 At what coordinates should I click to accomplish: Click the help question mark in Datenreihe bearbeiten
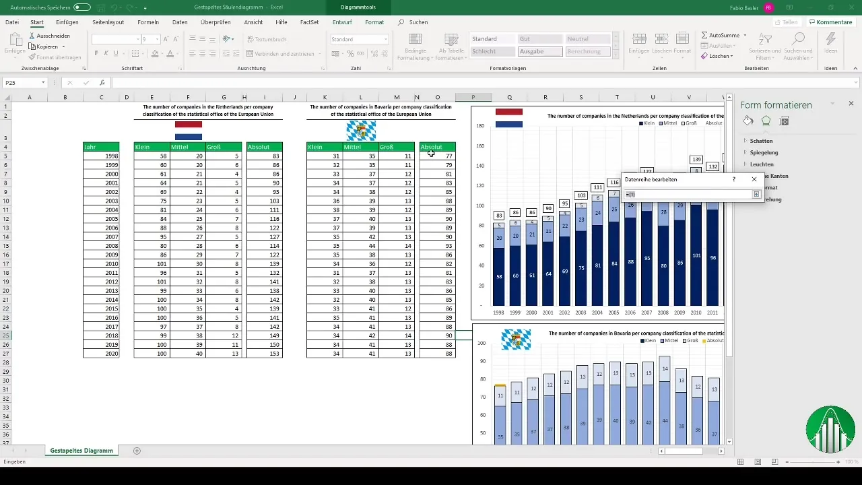(734, 180)
